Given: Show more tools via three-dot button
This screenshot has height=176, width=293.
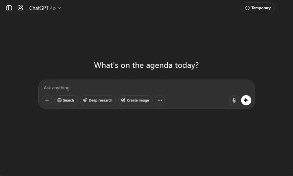Looking at the screenshot, I should (160, 100).
